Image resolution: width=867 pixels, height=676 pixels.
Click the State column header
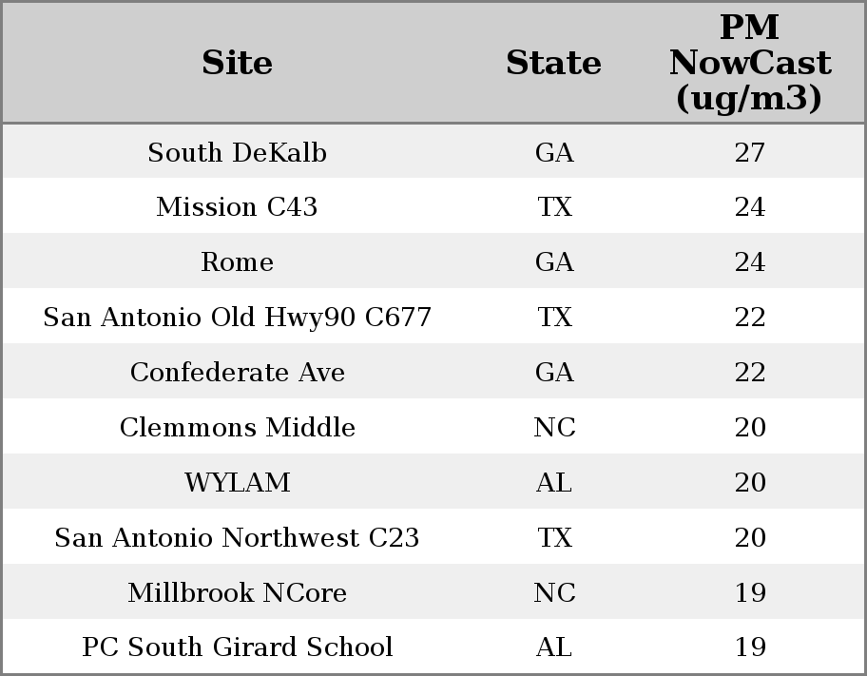click(553, 63)
